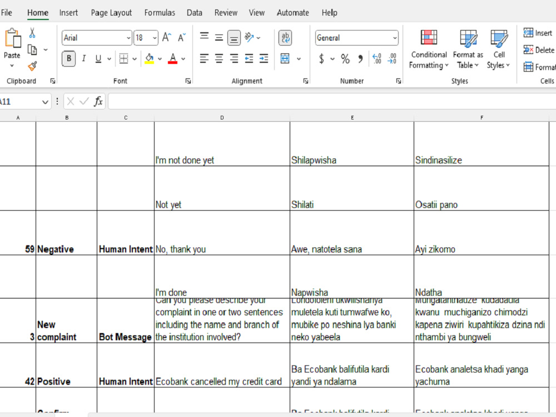Open font name dropdown Arial
This screenshot has height=417, width=556.
[x=128, y=38]
